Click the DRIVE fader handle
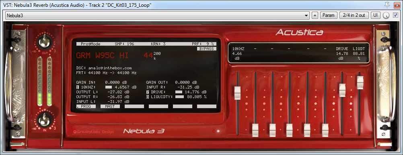The image size is (403, 155). click(342, 90)
